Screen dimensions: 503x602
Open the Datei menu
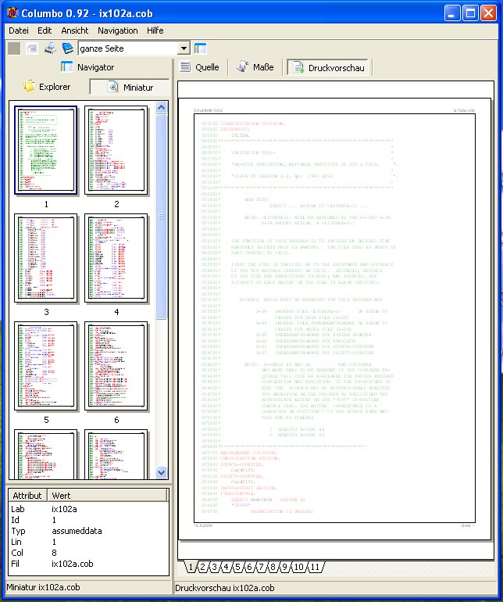coord(18,30)
